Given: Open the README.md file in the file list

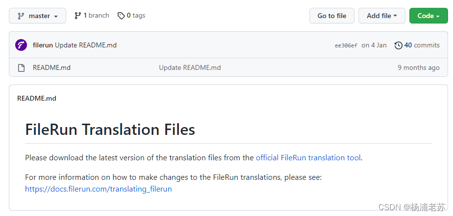Looking at the screenshot, I should (x=51, y=67).
